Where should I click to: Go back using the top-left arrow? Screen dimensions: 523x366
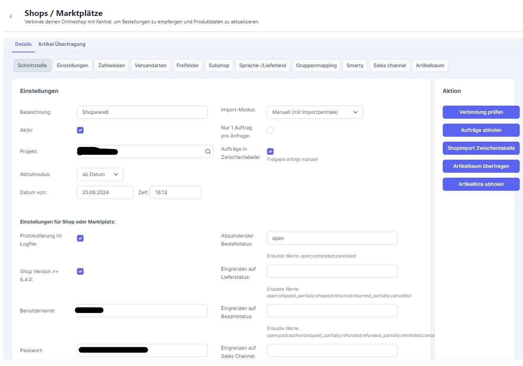tap(11, 16)
